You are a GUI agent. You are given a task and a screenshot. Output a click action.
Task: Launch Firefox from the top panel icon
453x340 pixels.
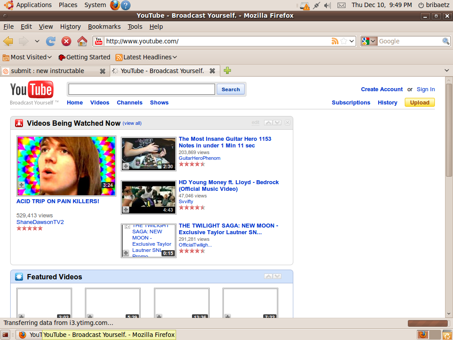(114, 5)
